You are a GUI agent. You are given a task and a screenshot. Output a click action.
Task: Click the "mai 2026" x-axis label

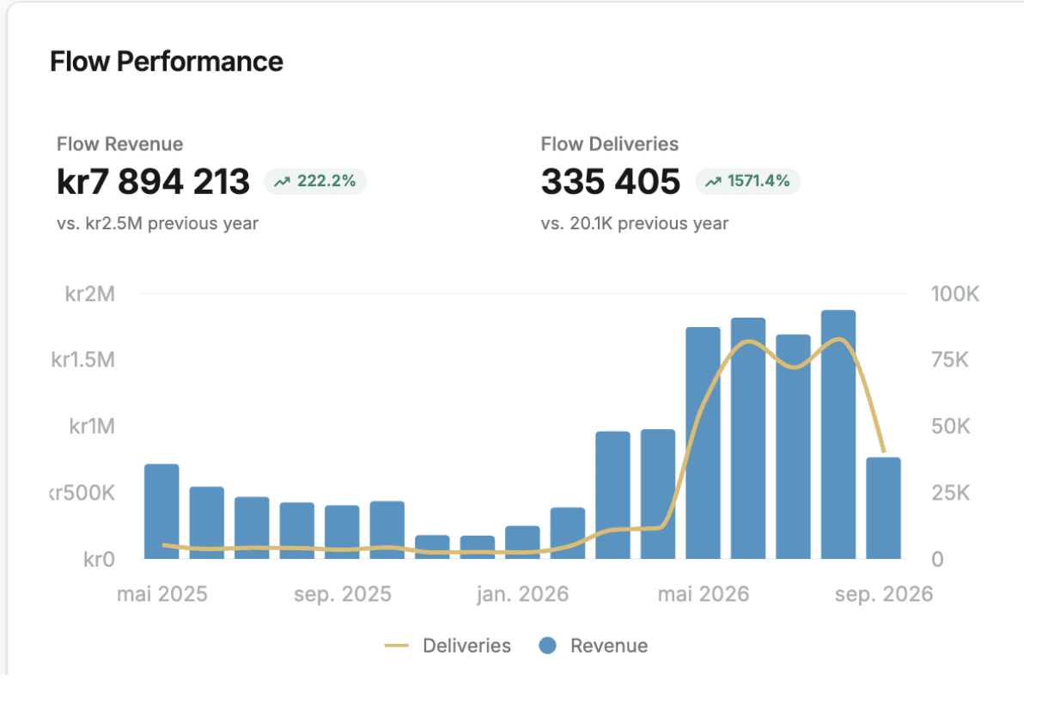coord(704,594)
